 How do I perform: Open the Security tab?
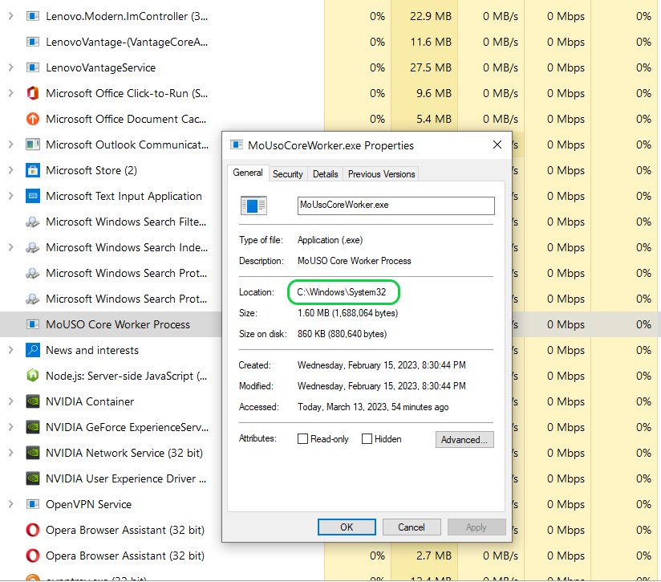tap(288, 174)
